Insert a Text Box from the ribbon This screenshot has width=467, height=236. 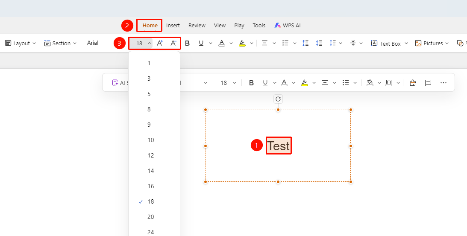[386, 44]
